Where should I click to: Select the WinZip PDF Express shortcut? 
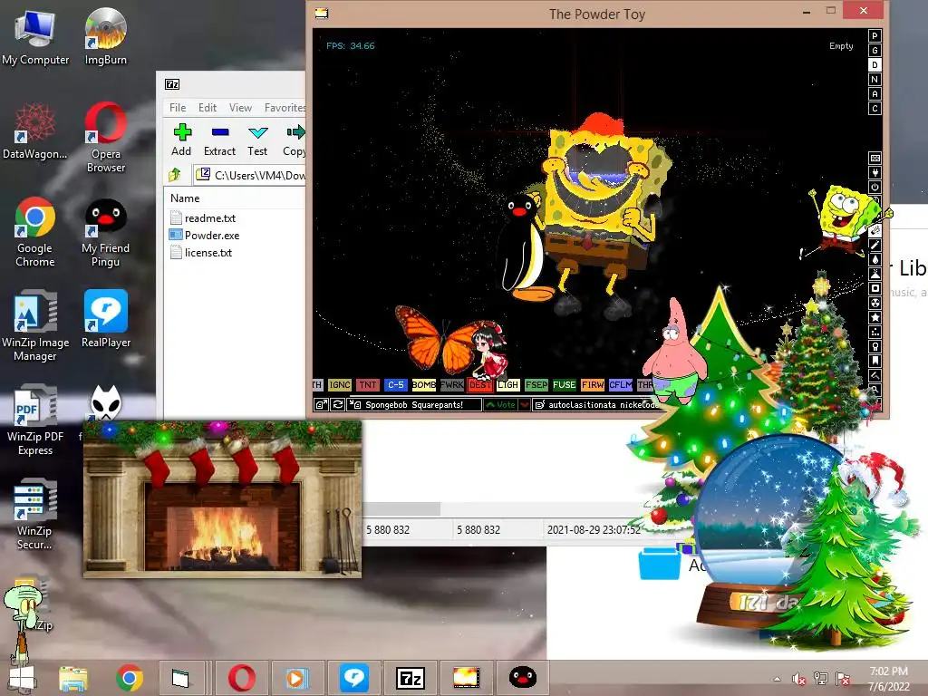click(x=35, y=420)
